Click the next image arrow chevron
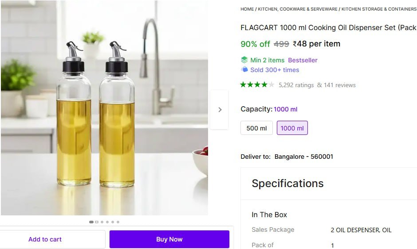 coord(220,110)
